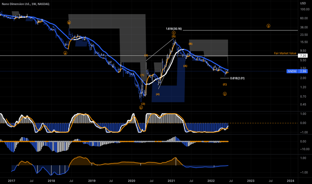This screenshot has height=184, width=312.
Task: Click the 9.50 price axis label
Action: point(303,51)
